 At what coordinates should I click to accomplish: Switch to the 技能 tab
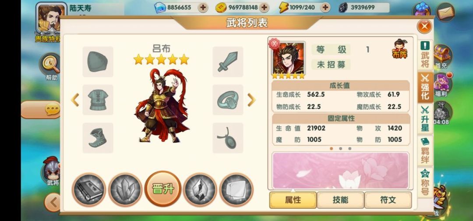click(340, 200)
